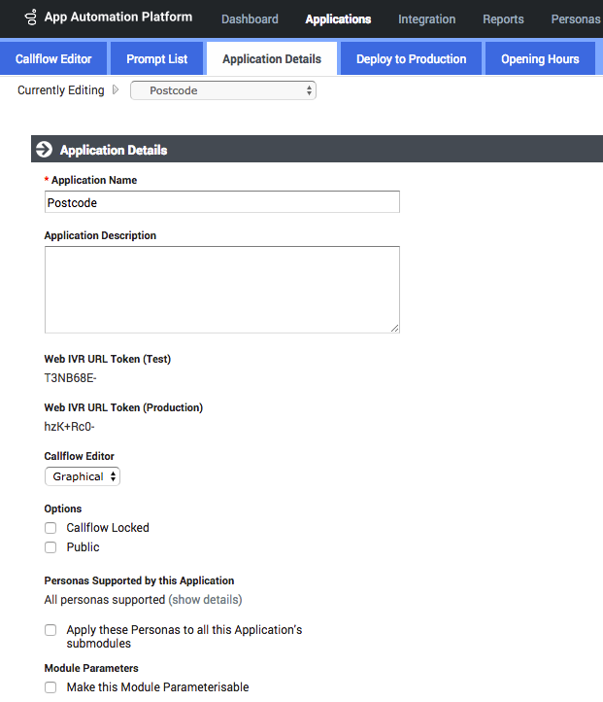
Task: Open the Callflow Editor Graphical dropdown
Action: 83,476
